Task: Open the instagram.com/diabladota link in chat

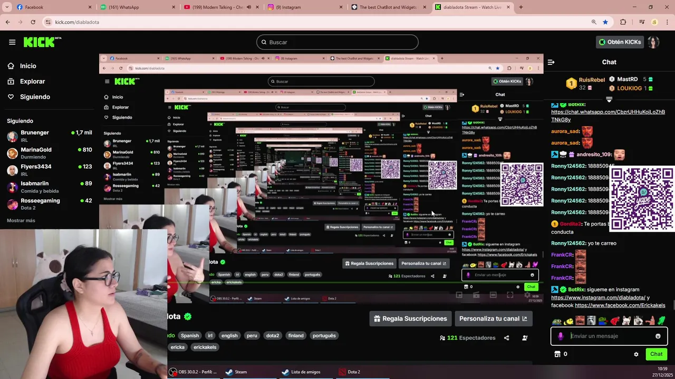Action: pyautogui.click(x=599, y=297)
